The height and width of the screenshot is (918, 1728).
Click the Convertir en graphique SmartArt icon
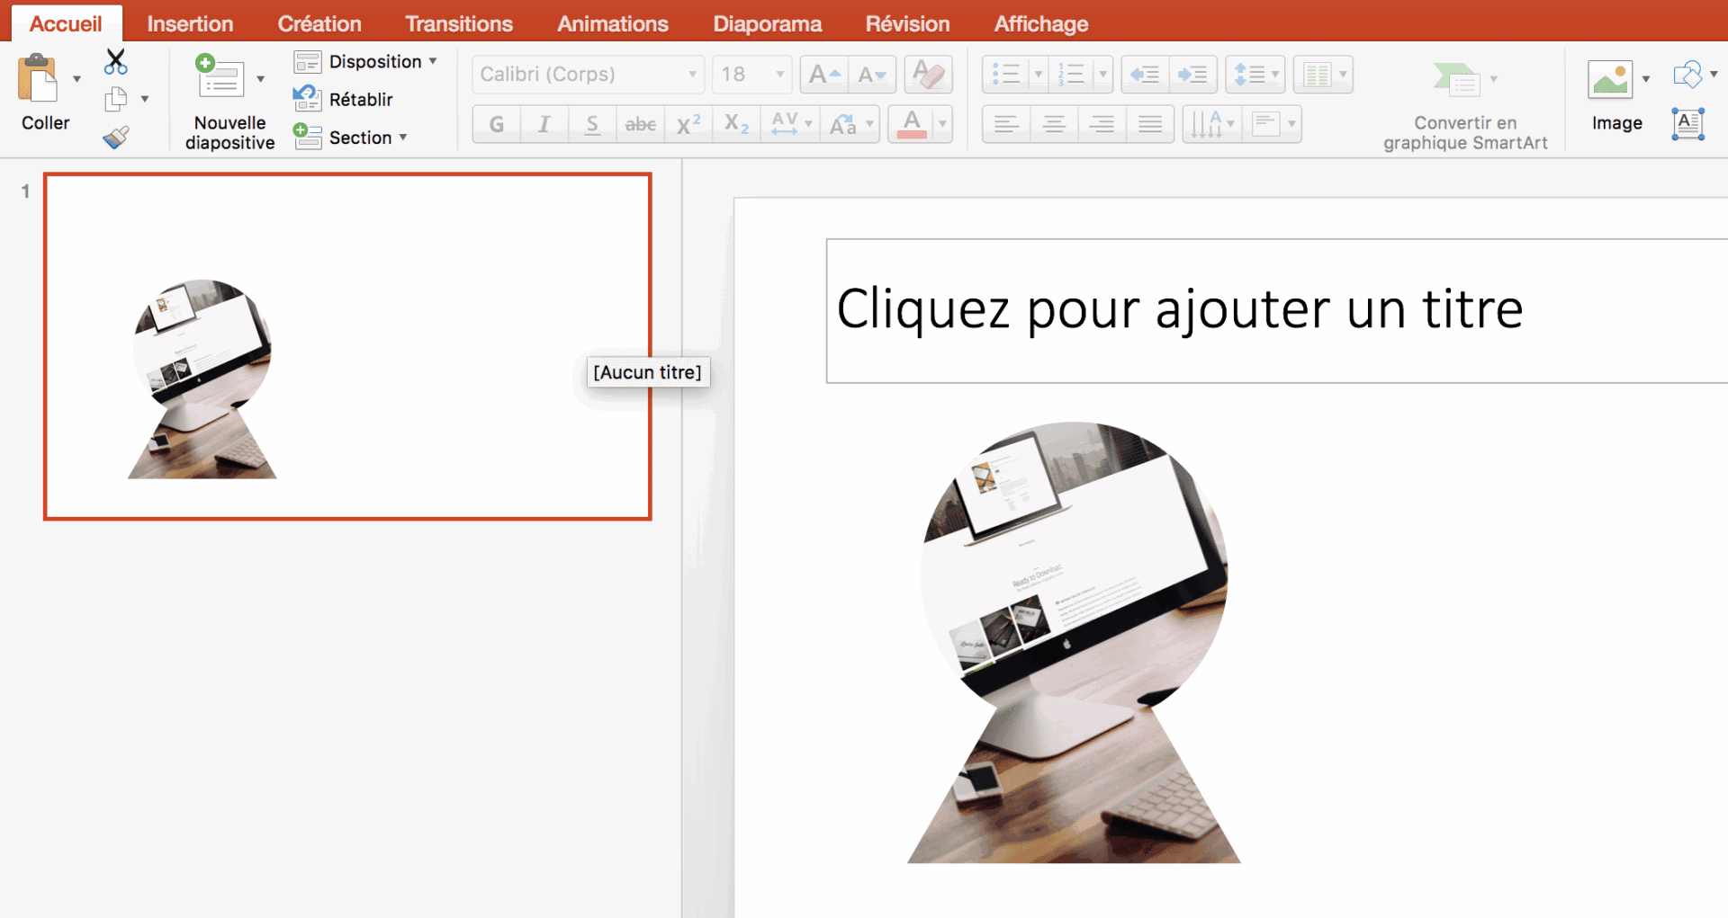point(1456,79)
